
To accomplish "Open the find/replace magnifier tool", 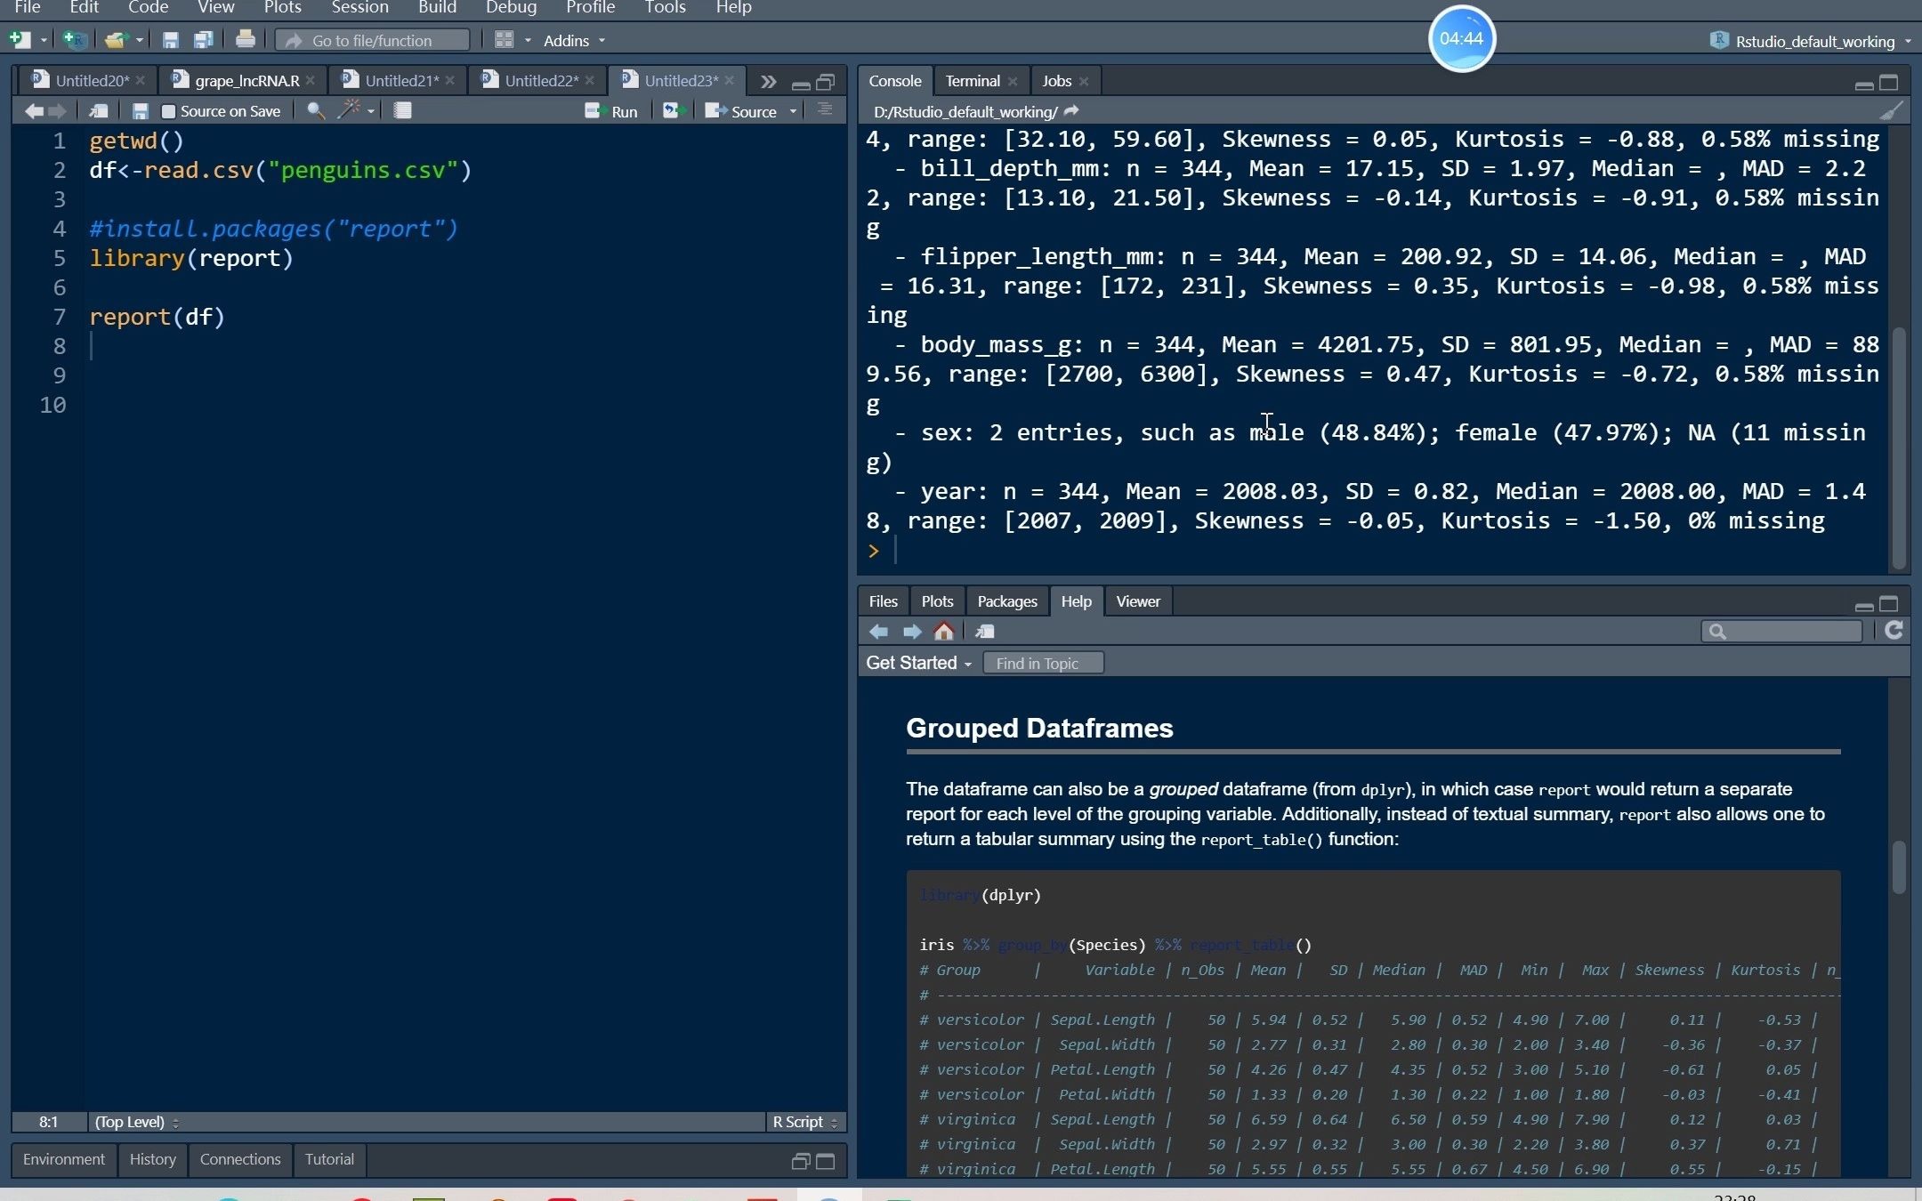I will click(314, 110).
